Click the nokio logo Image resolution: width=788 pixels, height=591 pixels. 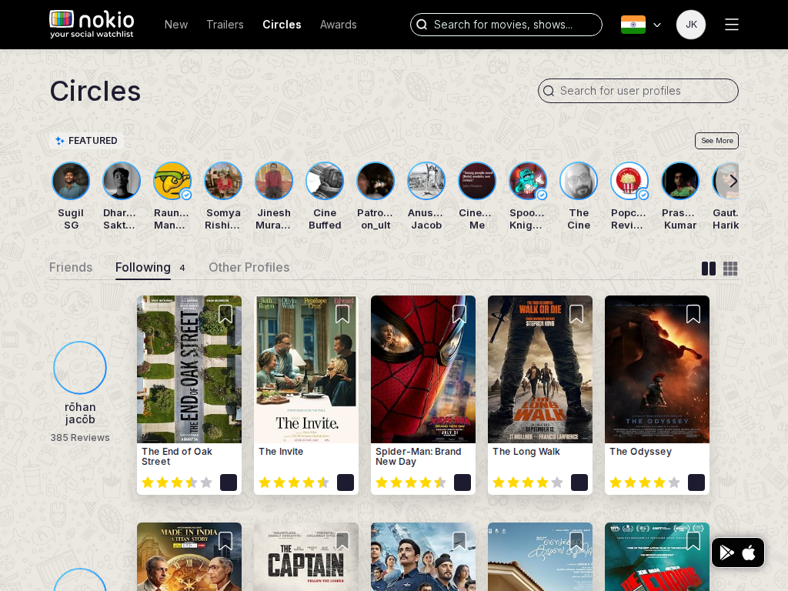(x=92, y=24)
